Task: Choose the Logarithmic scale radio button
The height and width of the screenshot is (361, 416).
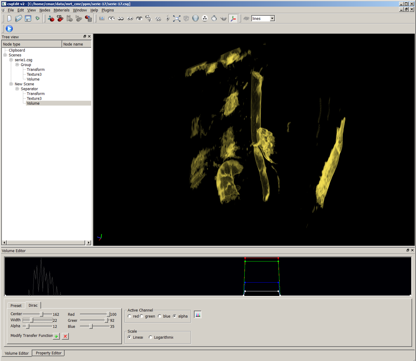Action: click(x=151, y=337)
